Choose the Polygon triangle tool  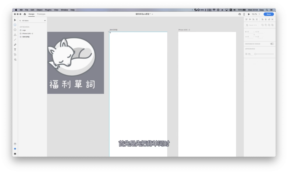pyautogui.click(x=15, y=35)
